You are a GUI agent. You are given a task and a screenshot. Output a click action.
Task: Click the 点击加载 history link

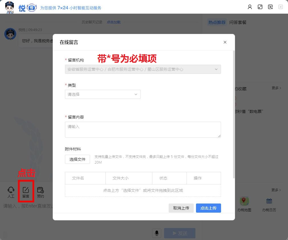click(x=114, y=22)
